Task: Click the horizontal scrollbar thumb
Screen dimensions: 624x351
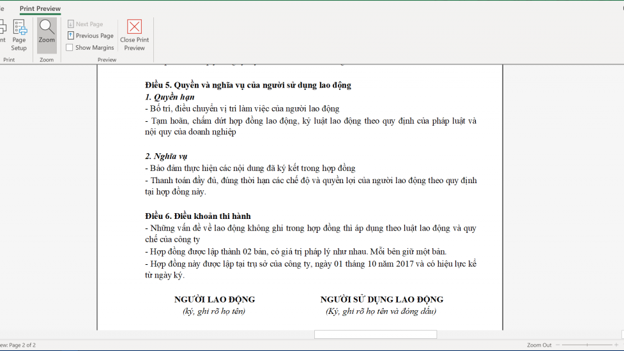Action: point(376,334)
